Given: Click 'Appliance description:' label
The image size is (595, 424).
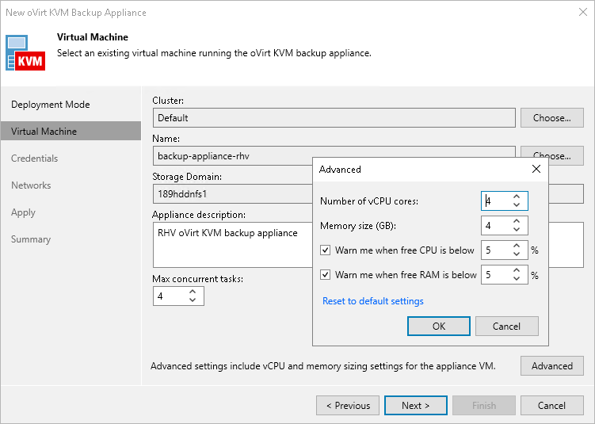Looking at the screenshot, I should (199, 215).
